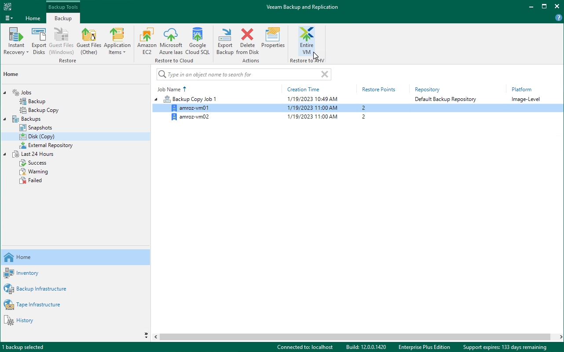Image resolution: width=564 pixels, height=352 pixels.
Task: Focus the object name search field
Action: (243, 75)
